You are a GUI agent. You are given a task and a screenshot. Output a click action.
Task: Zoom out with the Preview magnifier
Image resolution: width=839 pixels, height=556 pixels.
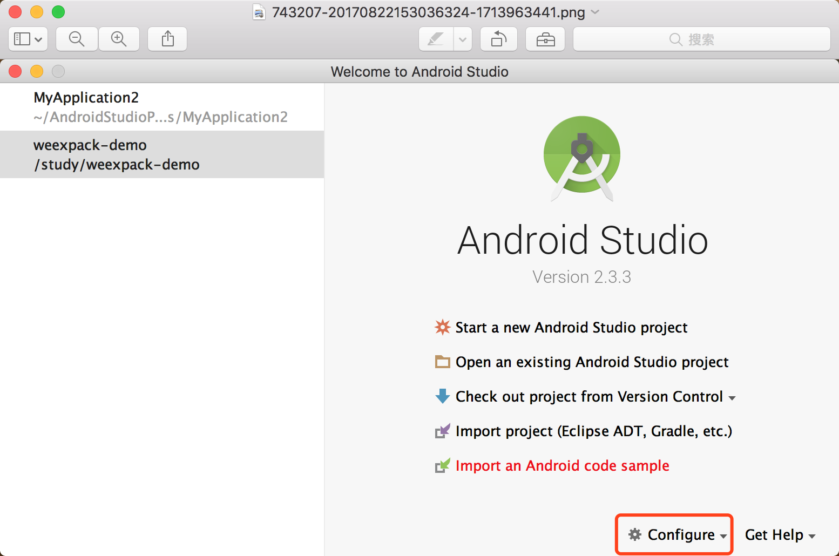pyautogui.click(x=77, y=39)
